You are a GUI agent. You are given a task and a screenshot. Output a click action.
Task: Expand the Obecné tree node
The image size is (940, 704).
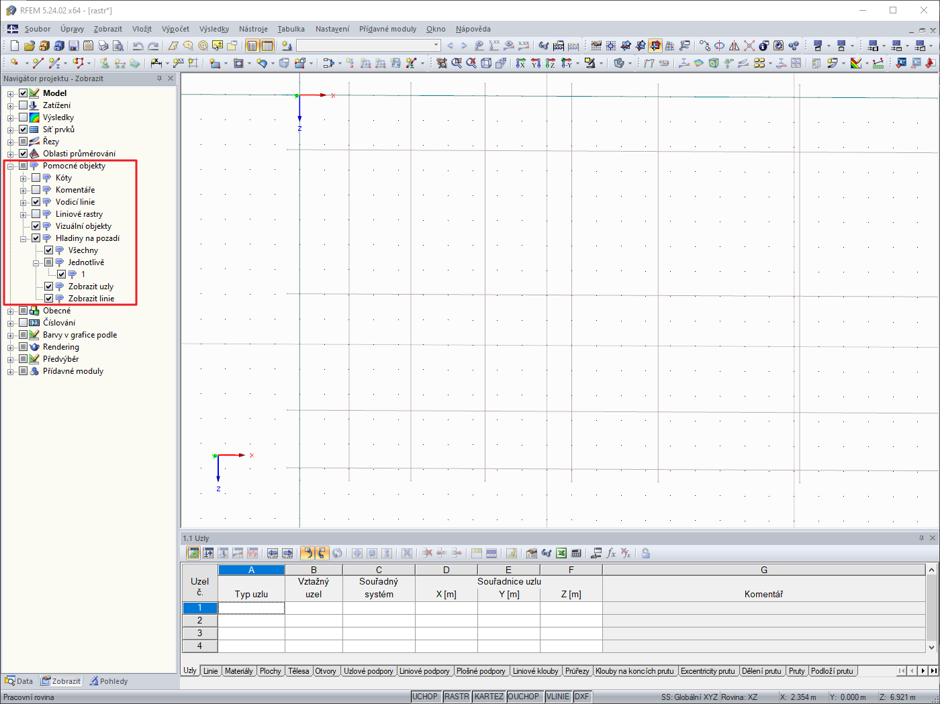coord(11,311)
